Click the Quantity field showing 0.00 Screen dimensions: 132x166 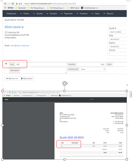91,64
